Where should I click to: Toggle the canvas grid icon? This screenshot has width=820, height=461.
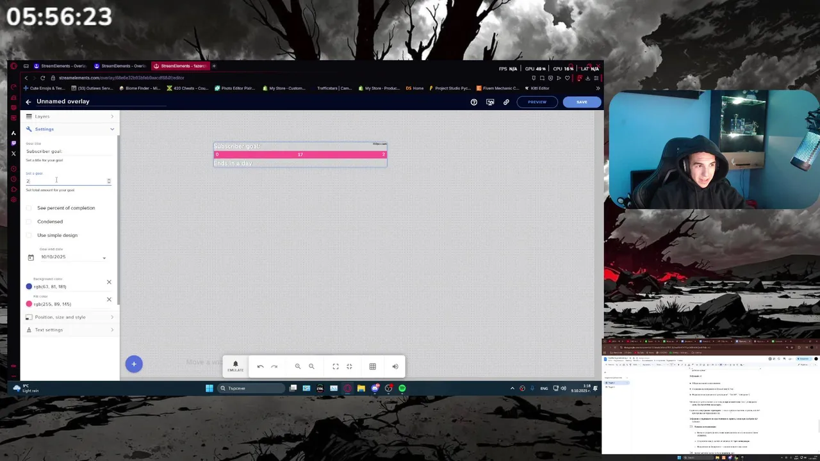point(372,366)
